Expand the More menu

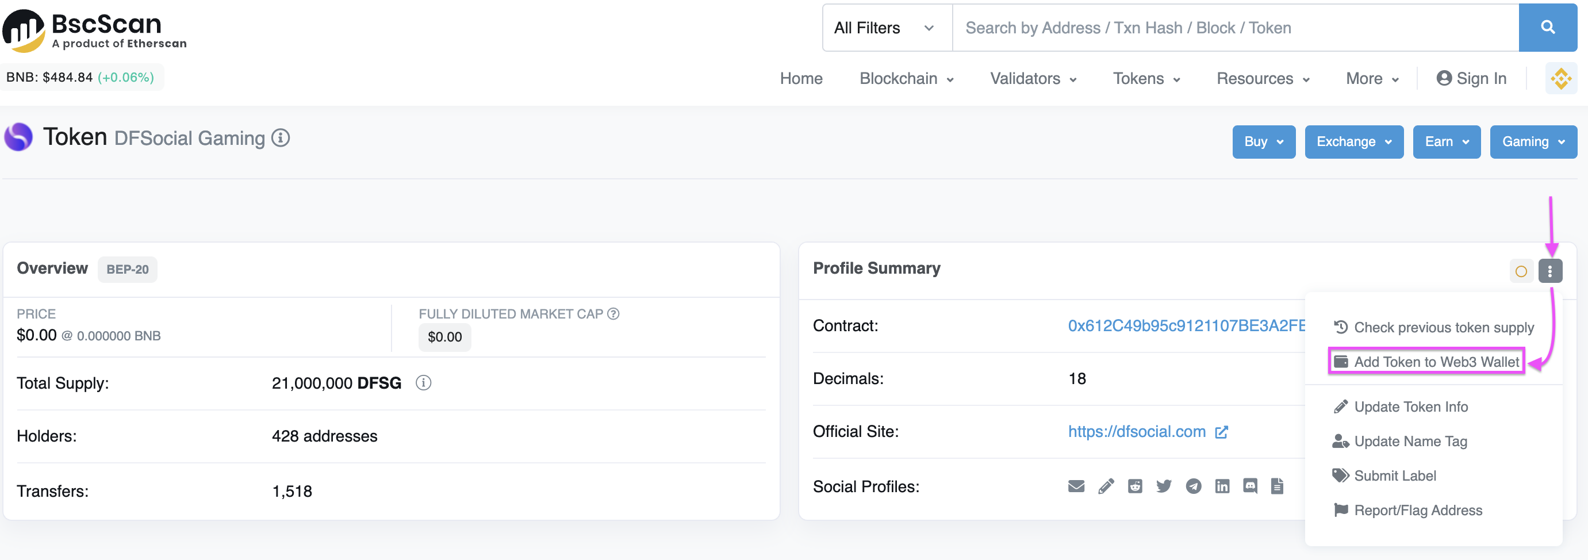coord(1372,79)
